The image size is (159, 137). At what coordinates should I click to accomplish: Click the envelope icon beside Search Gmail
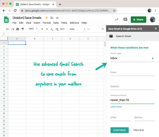point(111,36)
